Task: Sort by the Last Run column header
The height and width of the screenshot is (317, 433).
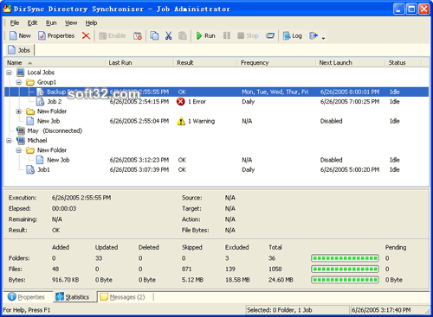Action: [x=139, y=63]
